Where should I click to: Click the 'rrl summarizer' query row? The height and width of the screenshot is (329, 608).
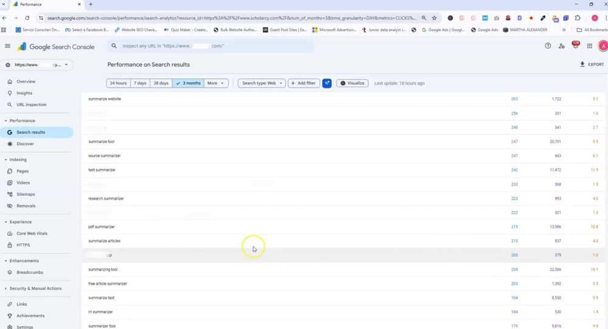point(344,312)
